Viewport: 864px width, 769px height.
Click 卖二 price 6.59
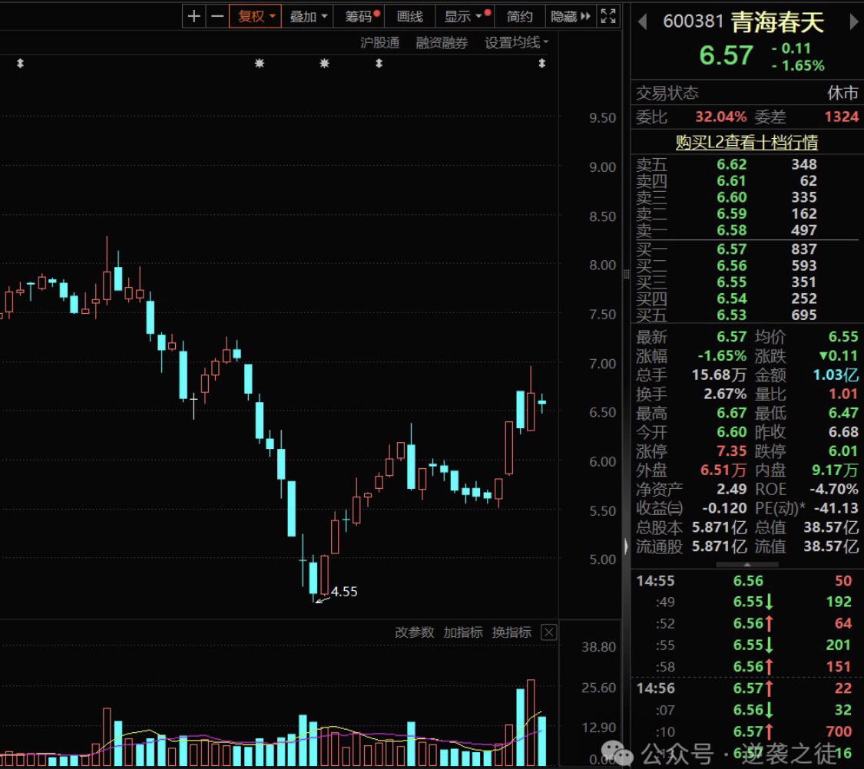click(732, 214)
